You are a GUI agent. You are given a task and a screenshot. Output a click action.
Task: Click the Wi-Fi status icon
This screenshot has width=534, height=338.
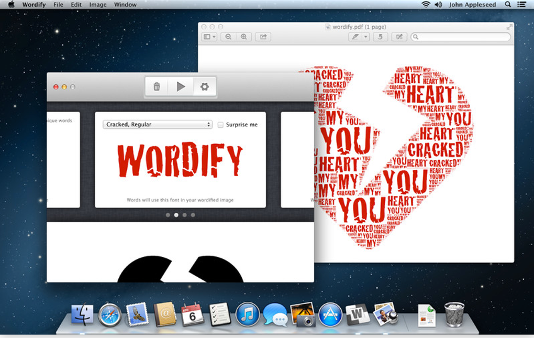(x=425, y=4)
